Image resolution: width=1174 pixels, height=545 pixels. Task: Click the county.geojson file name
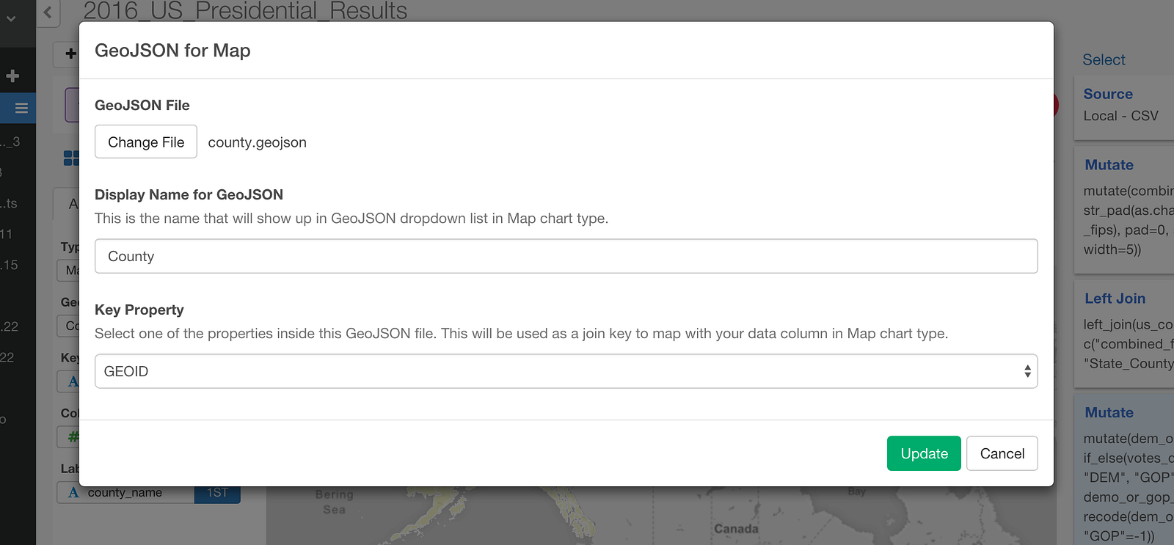257,142
